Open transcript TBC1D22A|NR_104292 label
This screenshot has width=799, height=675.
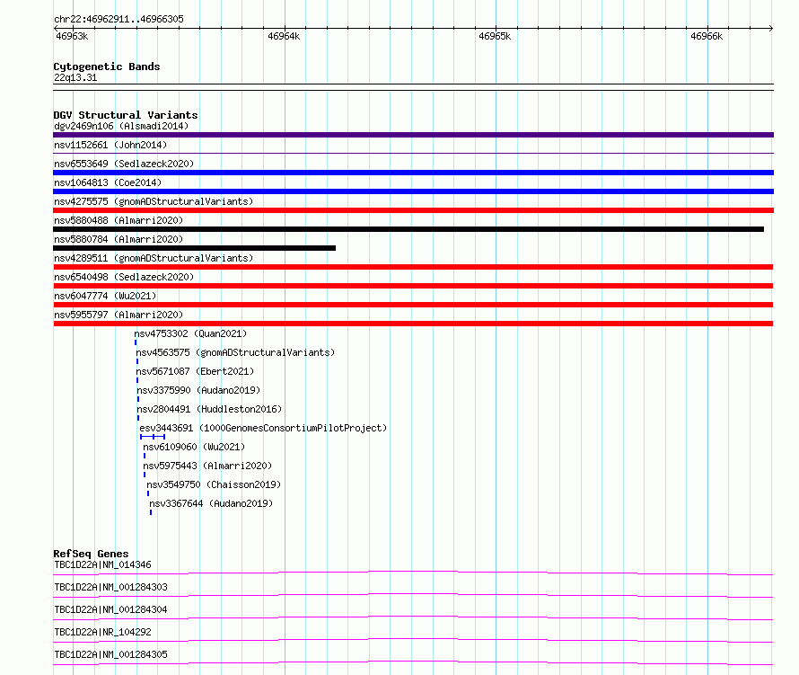tap(102, 632)
